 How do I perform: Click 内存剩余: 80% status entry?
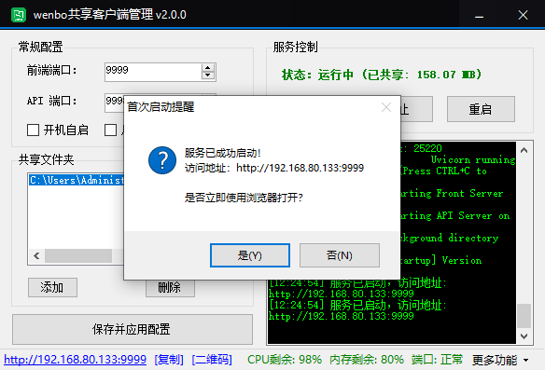(367, 360)
